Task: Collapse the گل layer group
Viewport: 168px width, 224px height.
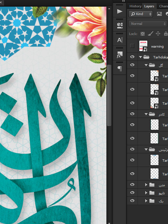Action: click(146, 65)
